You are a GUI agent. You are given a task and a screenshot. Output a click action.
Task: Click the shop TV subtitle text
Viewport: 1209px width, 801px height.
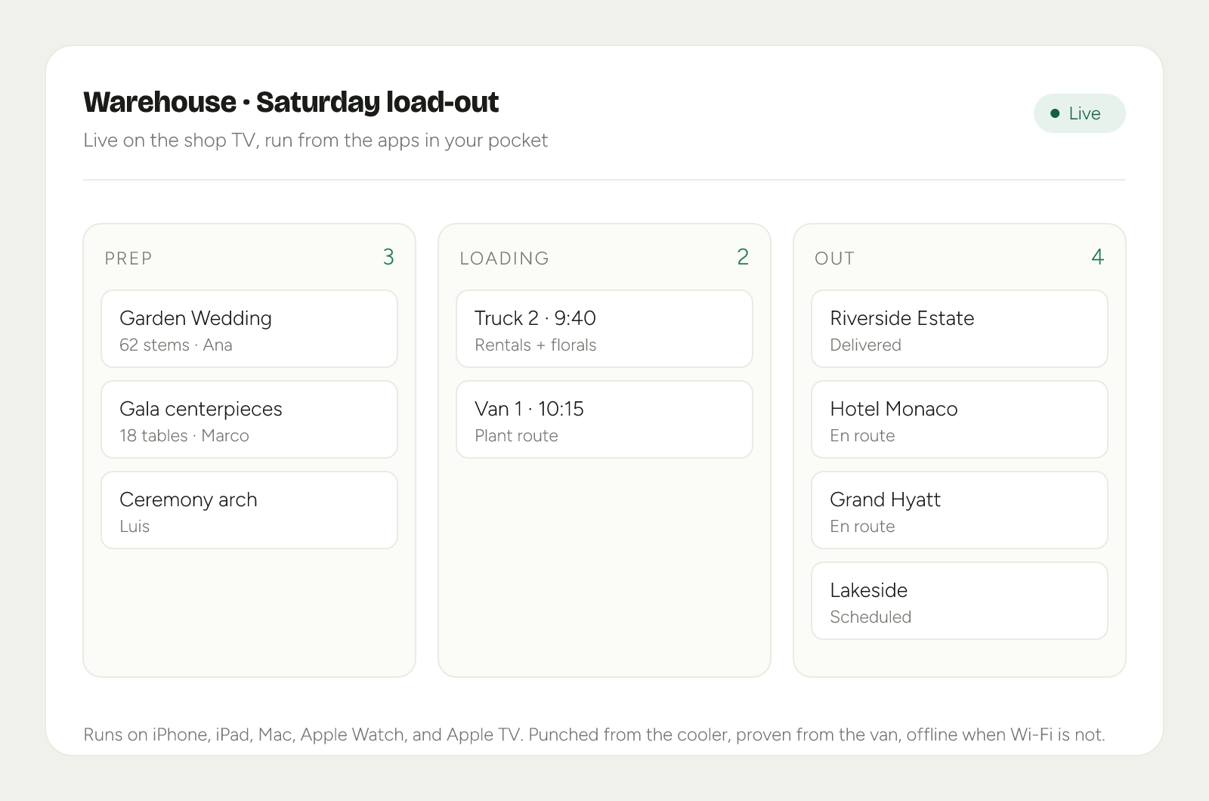(x=315, y=141)
